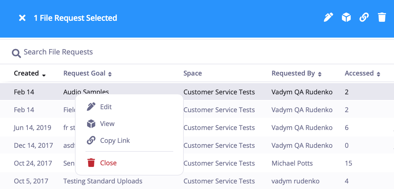
Task: Select the Jun 14, 2019 request row
Action: (197, 127)
